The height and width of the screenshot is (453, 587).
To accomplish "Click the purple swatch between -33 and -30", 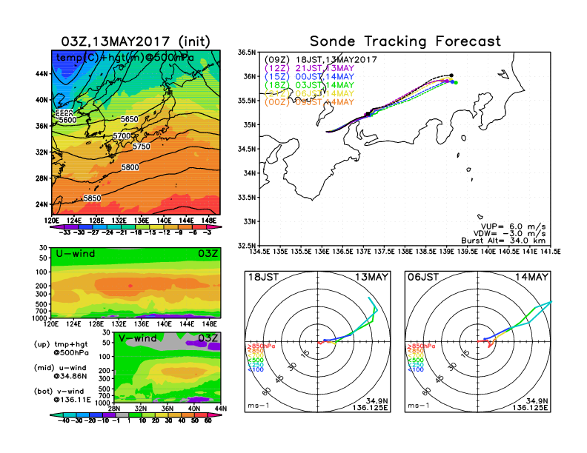I will pos(71,227).
